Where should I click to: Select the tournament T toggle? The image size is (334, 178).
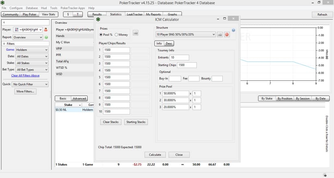click(78, 15)
